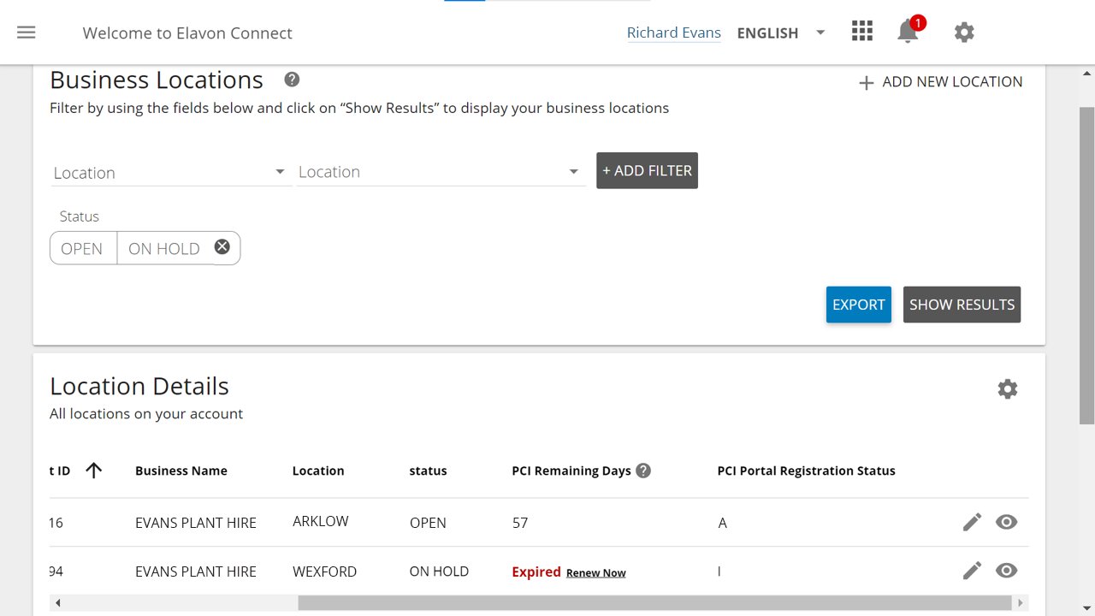This screenshot has width=1095, height=616.
Task: Open Location Details table settings gear
Action: [x=1008, y=389]
